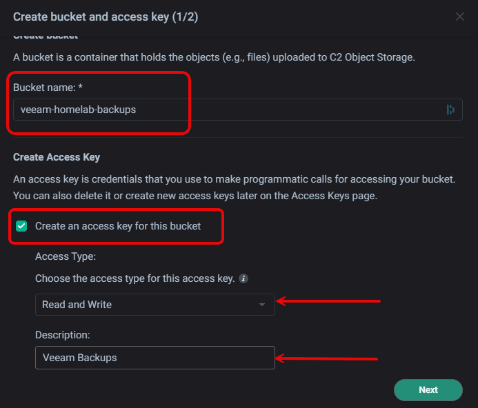Open the Read and Write access type dropdown
This screenshot has height=408, width=478.
(155, 305)
